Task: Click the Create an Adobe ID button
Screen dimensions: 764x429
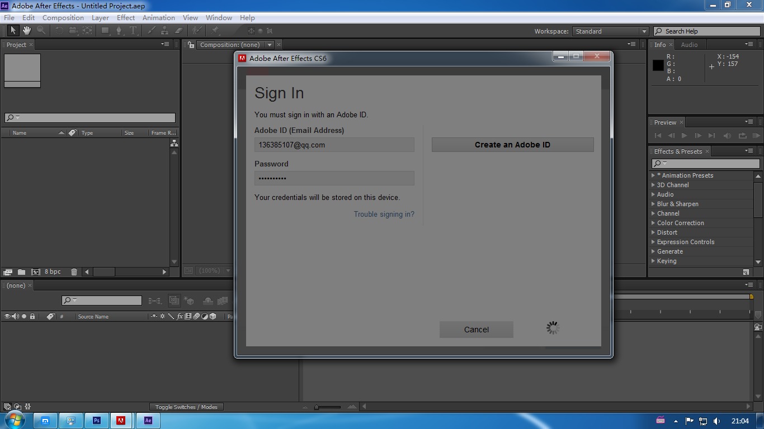Action: coord(512,145)
